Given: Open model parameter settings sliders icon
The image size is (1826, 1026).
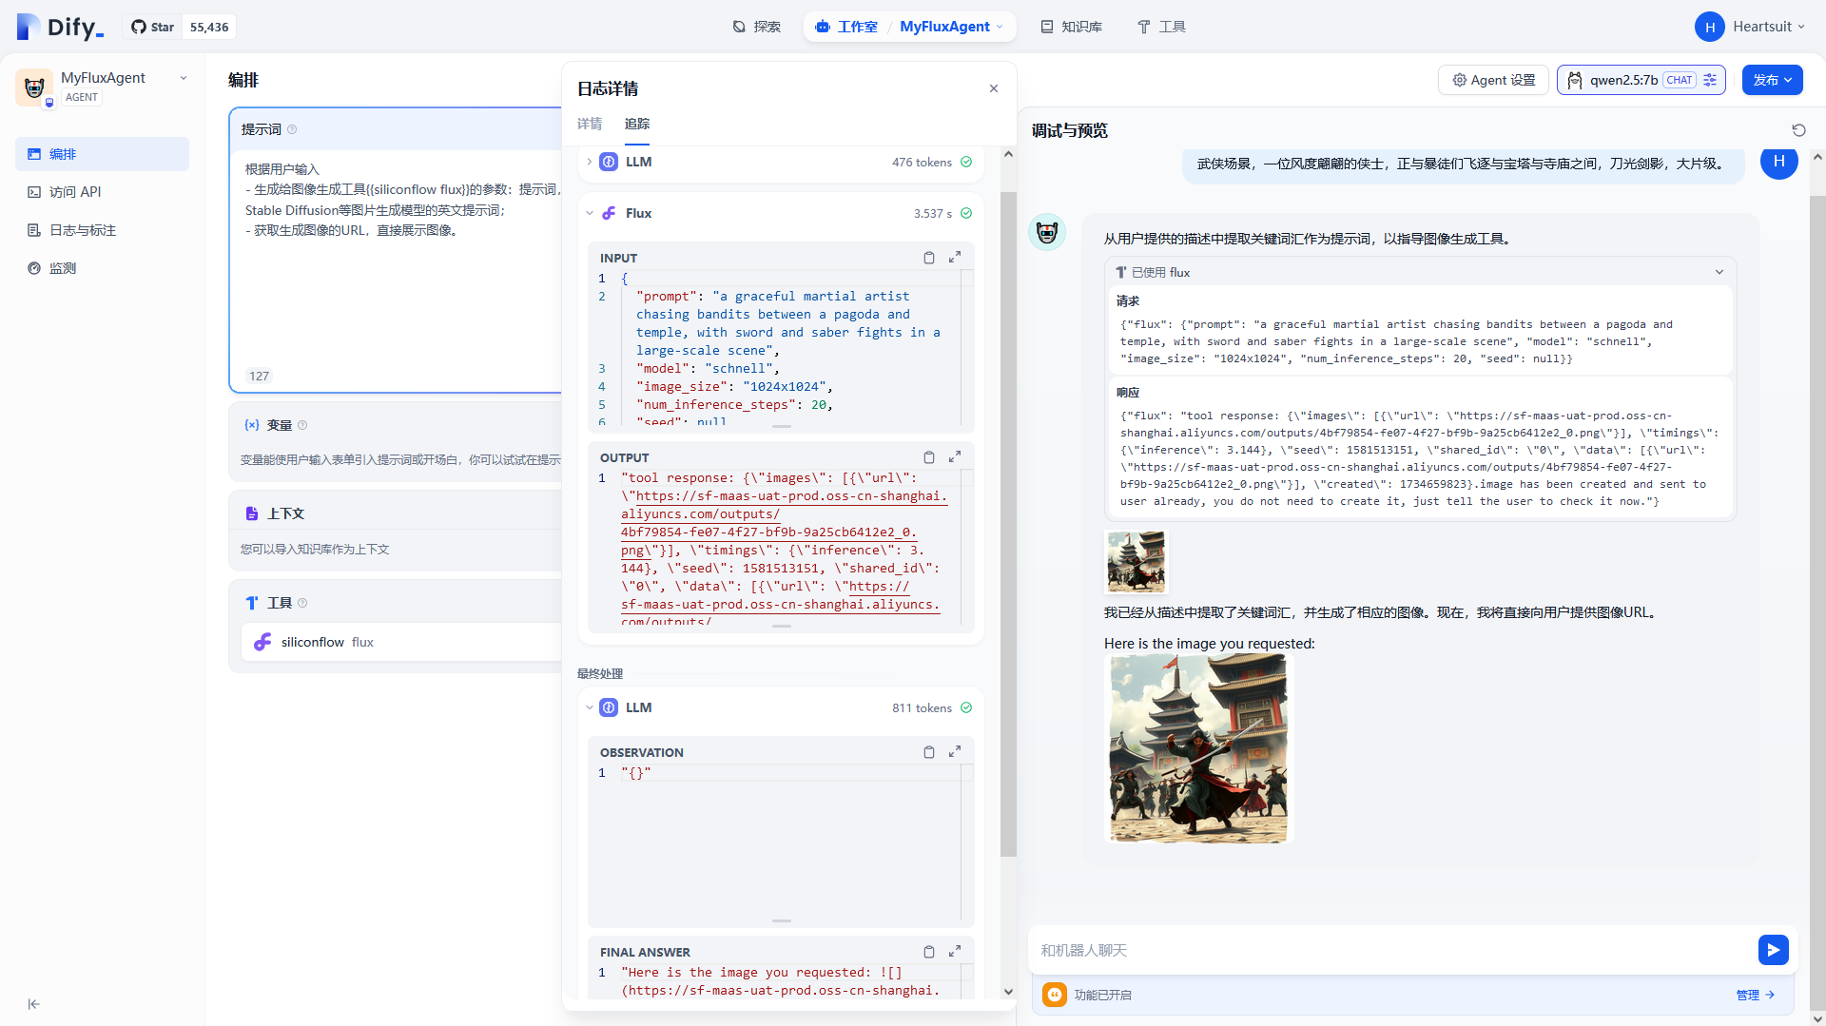Looking at the screenshot, I should 1710,80.
